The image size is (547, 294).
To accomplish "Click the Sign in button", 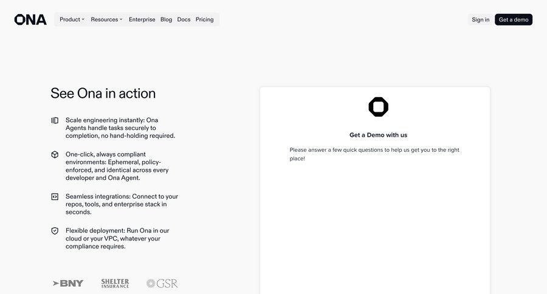I will pyautogui.click(x=480, y=19).
